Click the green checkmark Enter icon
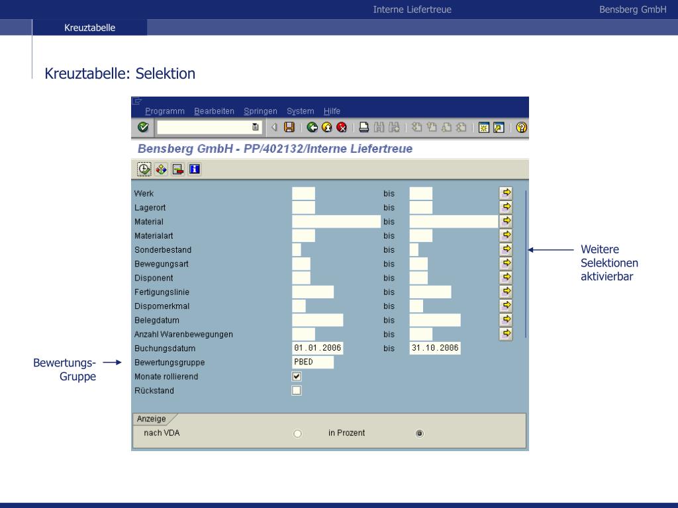 coord(143,127)
